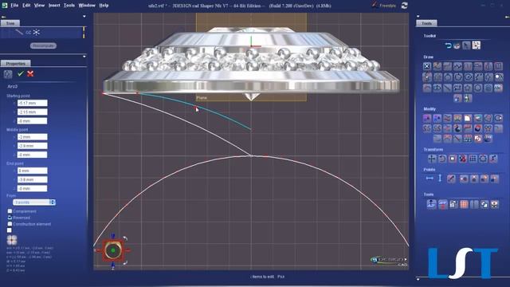Tick the unlabeled checkbox under Construction element
This screenshot has width=510, height=287.
(9, 230)
